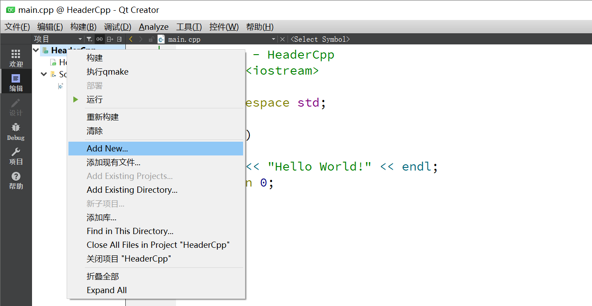Image resolution: width=592 pixels, height=306 pixels.
Task: Click "Hello World!" string in code editor
Action: point(319,167)
